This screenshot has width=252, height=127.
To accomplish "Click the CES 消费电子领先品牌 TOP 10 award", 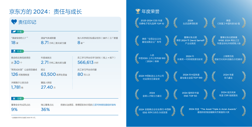I will (152, 22).
